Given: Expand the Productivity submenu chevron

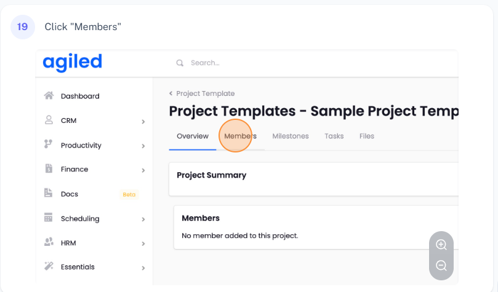Looking at the screenshot, I should [x=143, y=146].
